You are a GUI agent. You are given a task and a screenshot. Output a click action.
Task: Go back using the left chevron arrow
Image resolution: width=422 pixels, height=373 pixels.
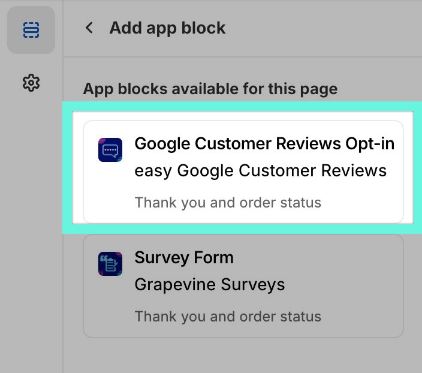[x=89, y=28]
